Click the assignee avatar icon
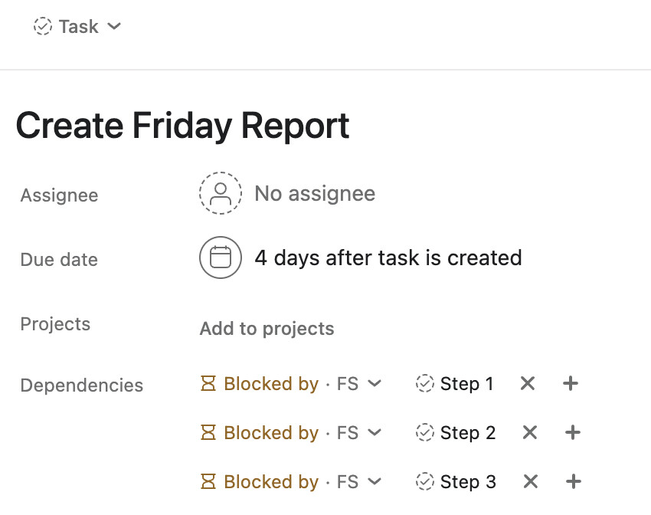The width and height of the screenshot is (651, 515). click(x=221, y=193)
